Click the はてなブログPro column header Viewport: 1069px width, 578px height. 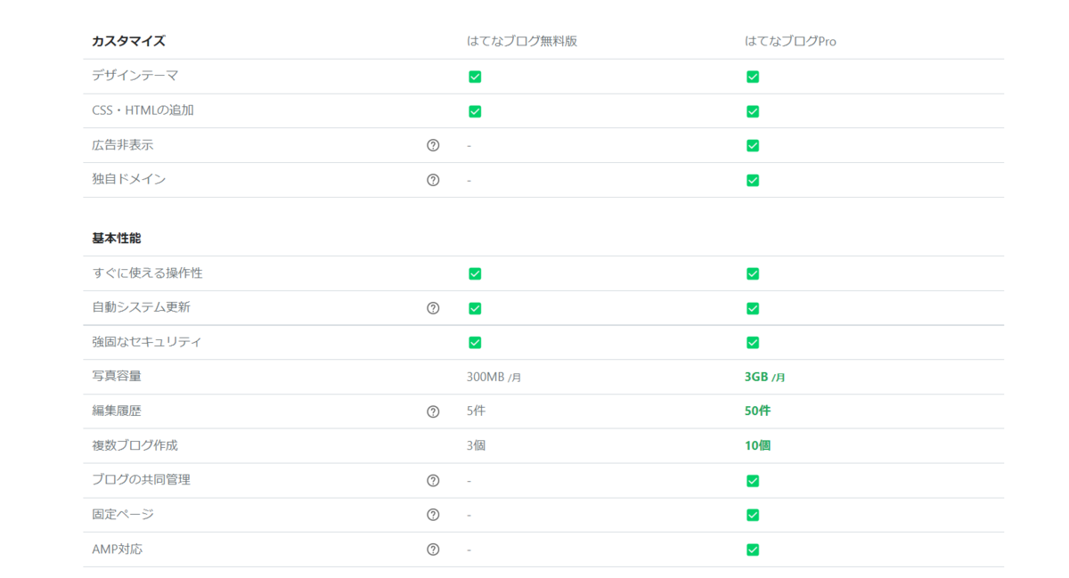click(791, 41)
